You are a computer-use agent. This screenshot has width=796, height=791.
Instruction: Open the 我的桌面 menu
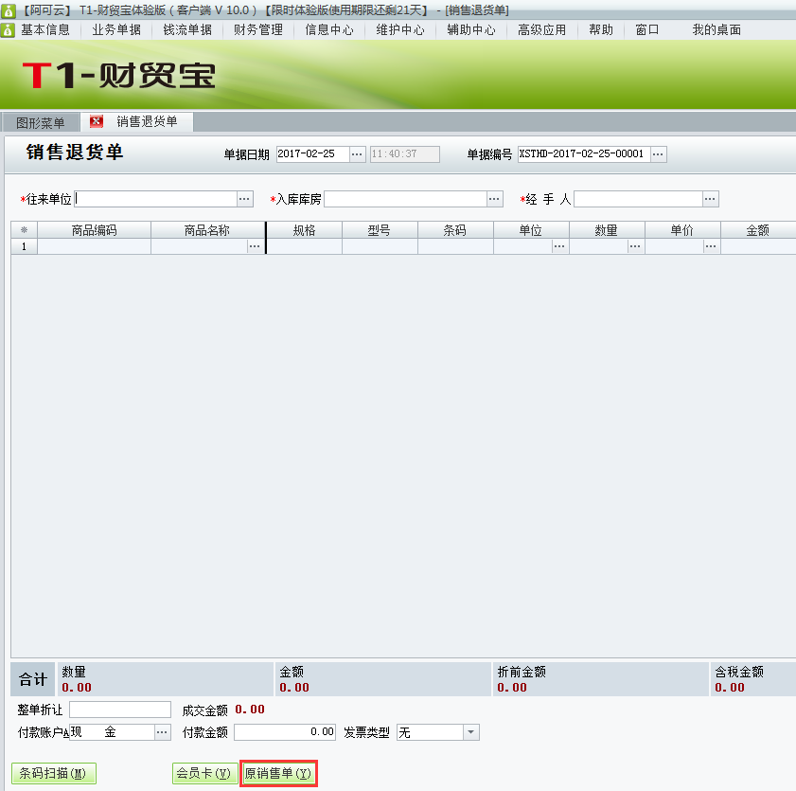(716, 30)
